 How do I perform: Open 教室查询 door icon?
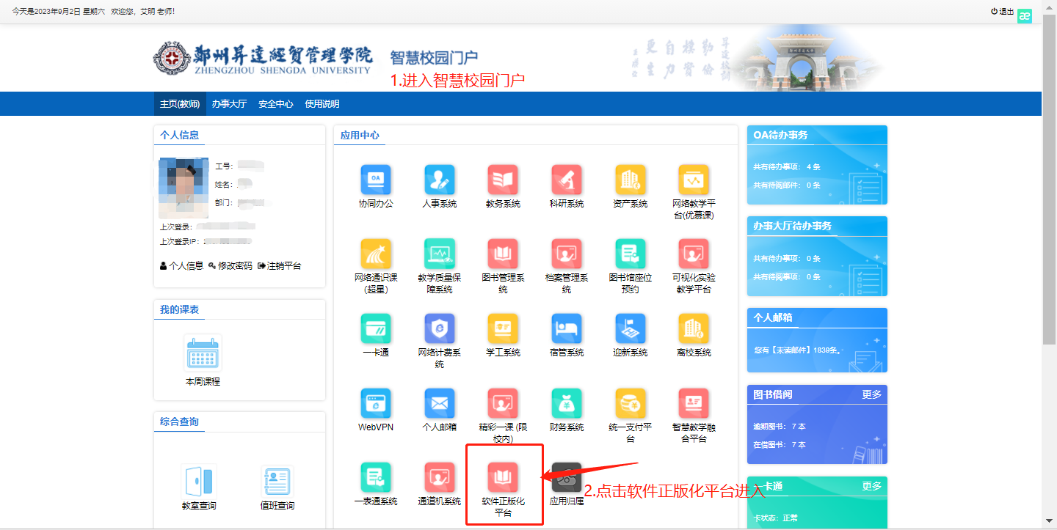pyautogui.click(x=199, y=481)
